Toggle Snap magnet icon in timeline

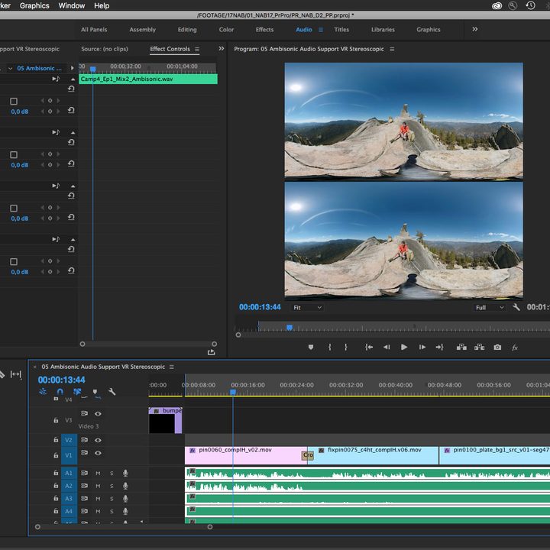click(x=60, y=391)
